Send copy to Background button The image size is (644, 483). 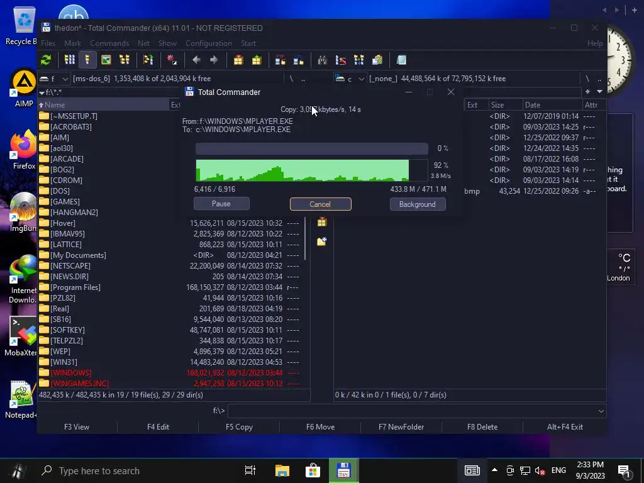click(x=418, y=204)
